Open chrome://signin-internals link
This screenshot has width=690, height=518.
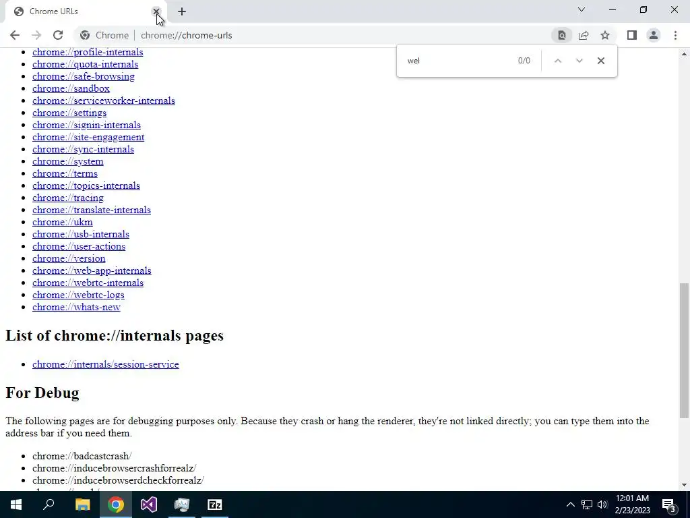[86, 125]
